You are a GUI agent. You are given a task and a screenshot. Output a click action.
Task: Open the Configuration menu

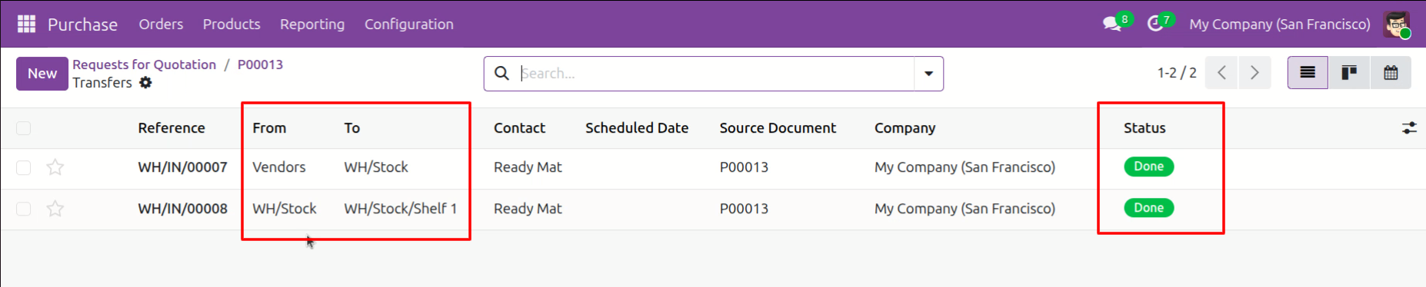click(x=409, y=25)
